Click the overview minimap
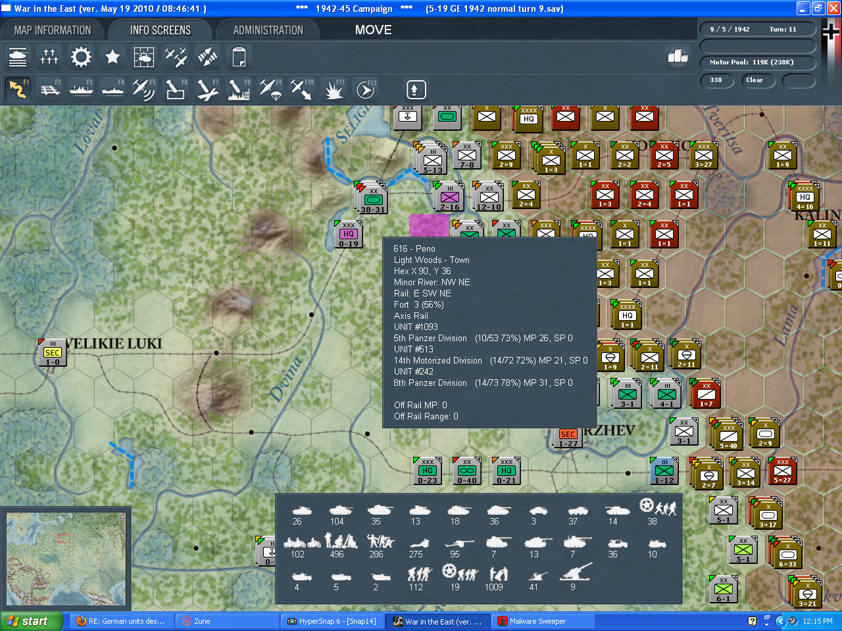842x631 pixels. click(65, 559)
